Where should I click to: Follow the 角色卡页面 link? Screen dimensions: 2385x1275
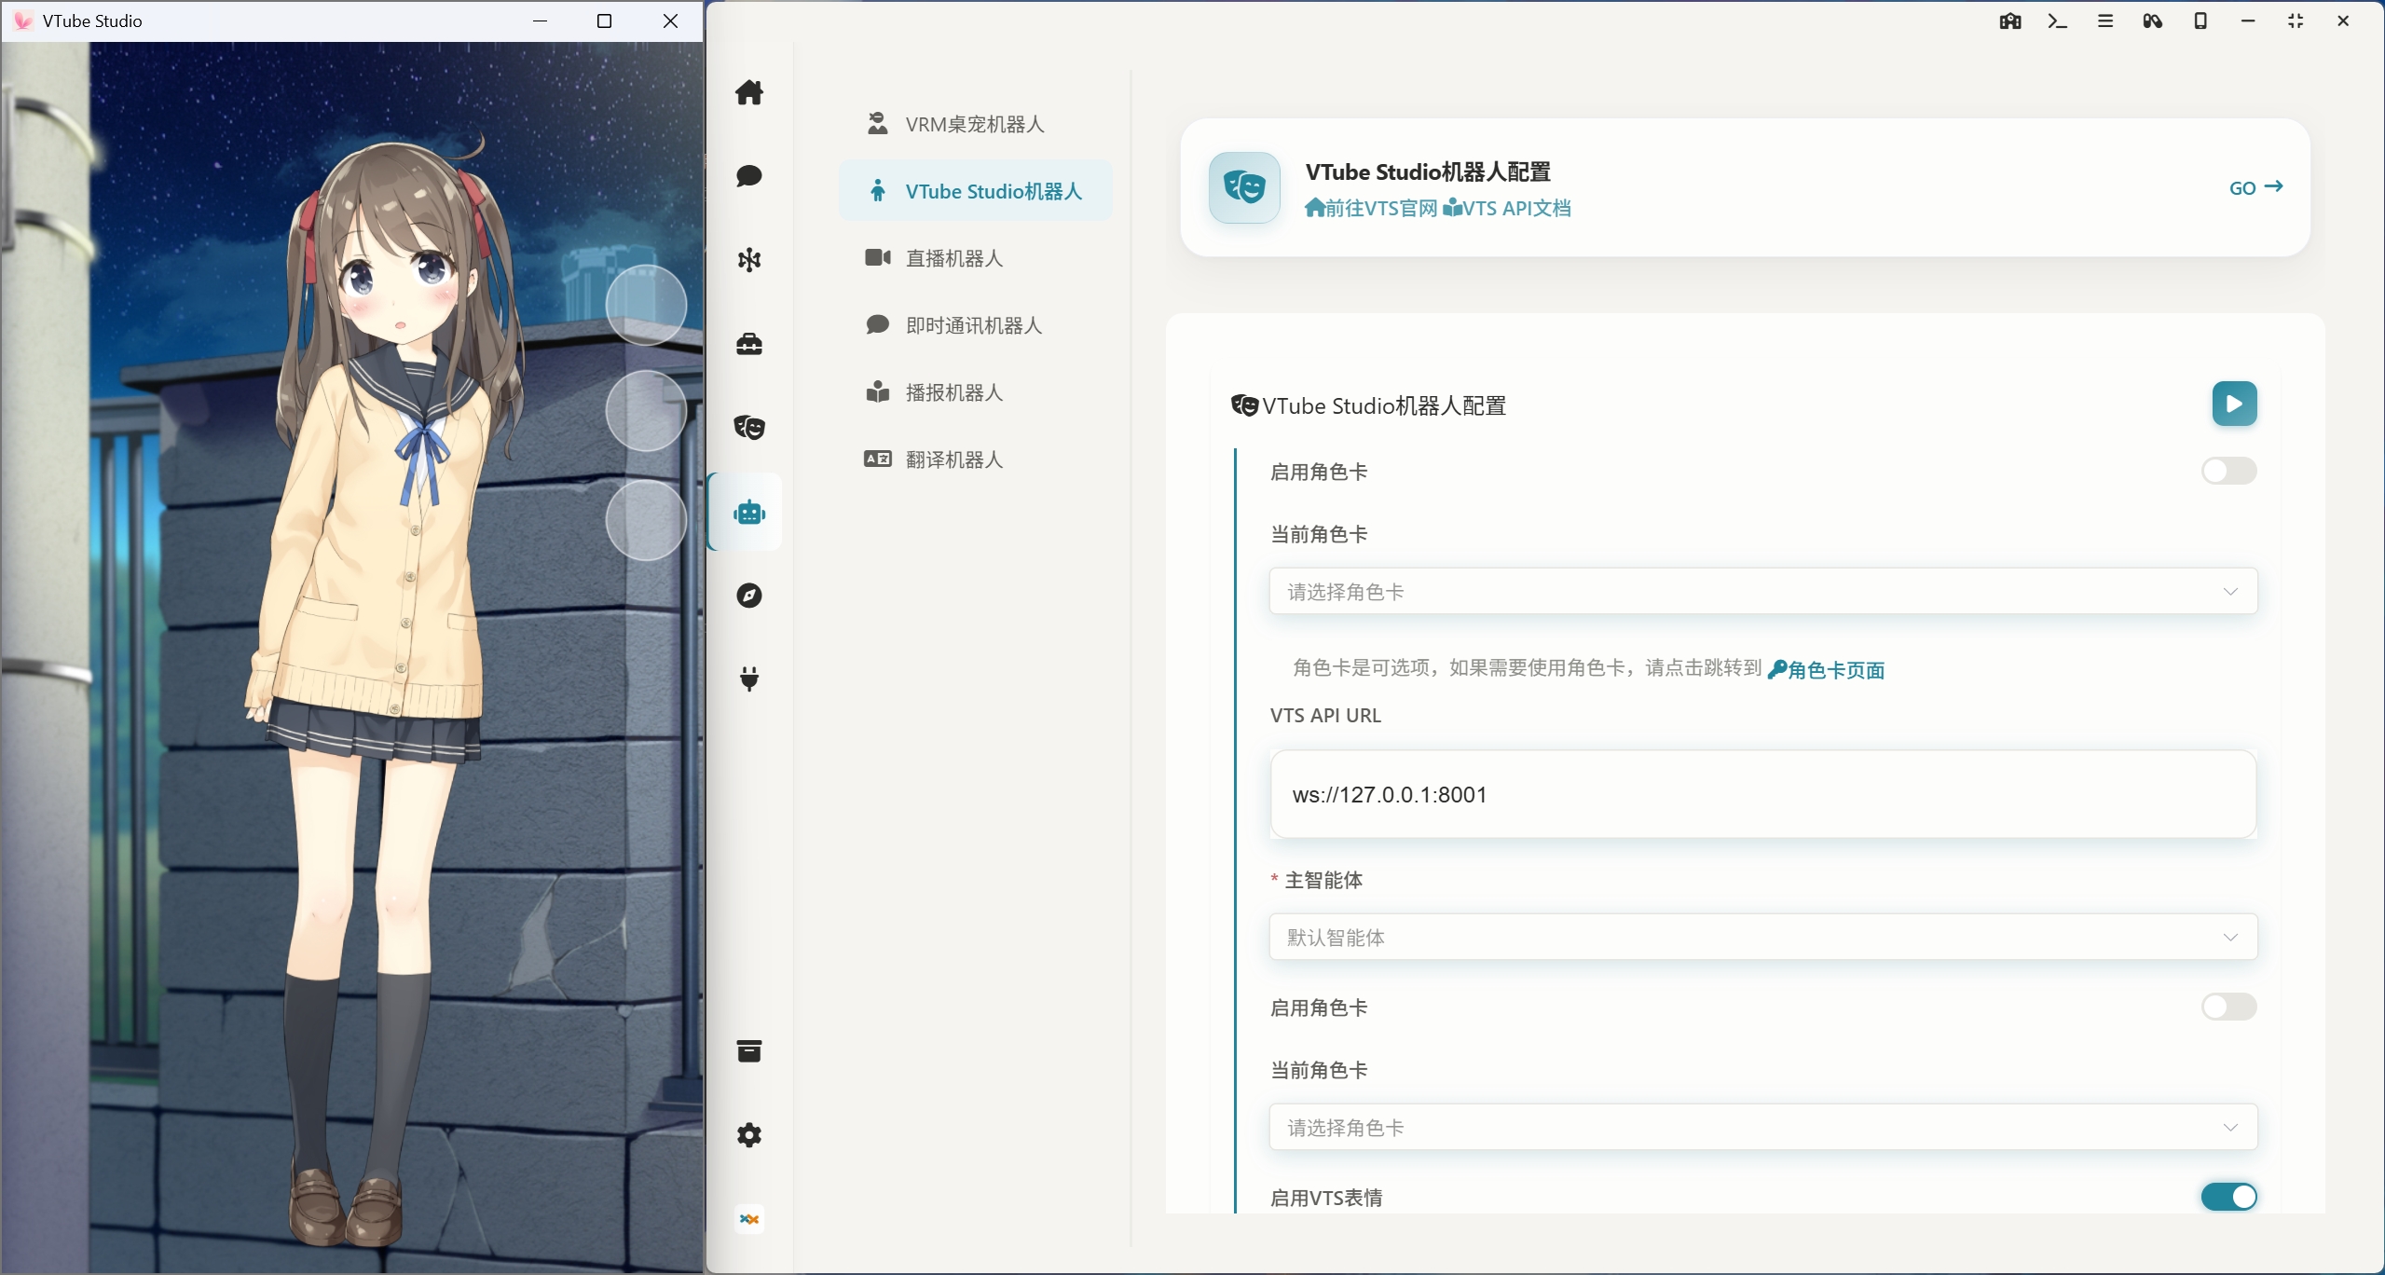coord(1826,670)
